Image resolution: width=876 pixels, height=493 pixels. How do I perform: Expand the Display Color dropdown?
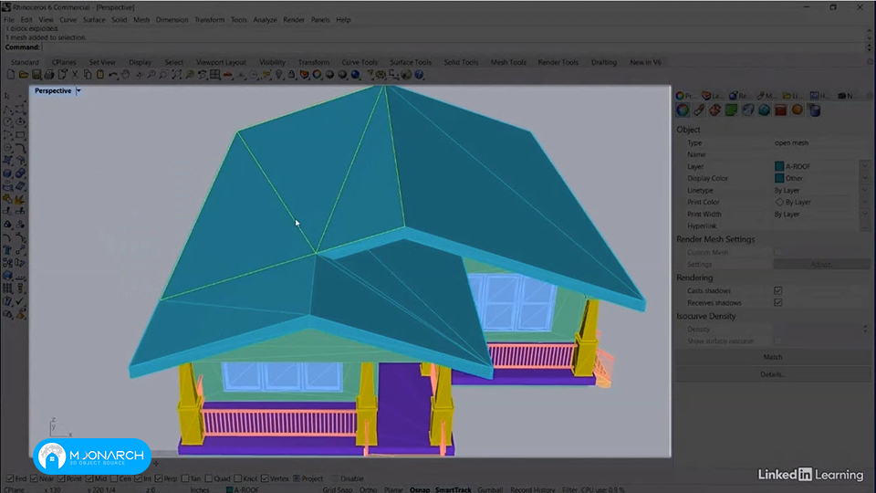(x=865, y=178)
